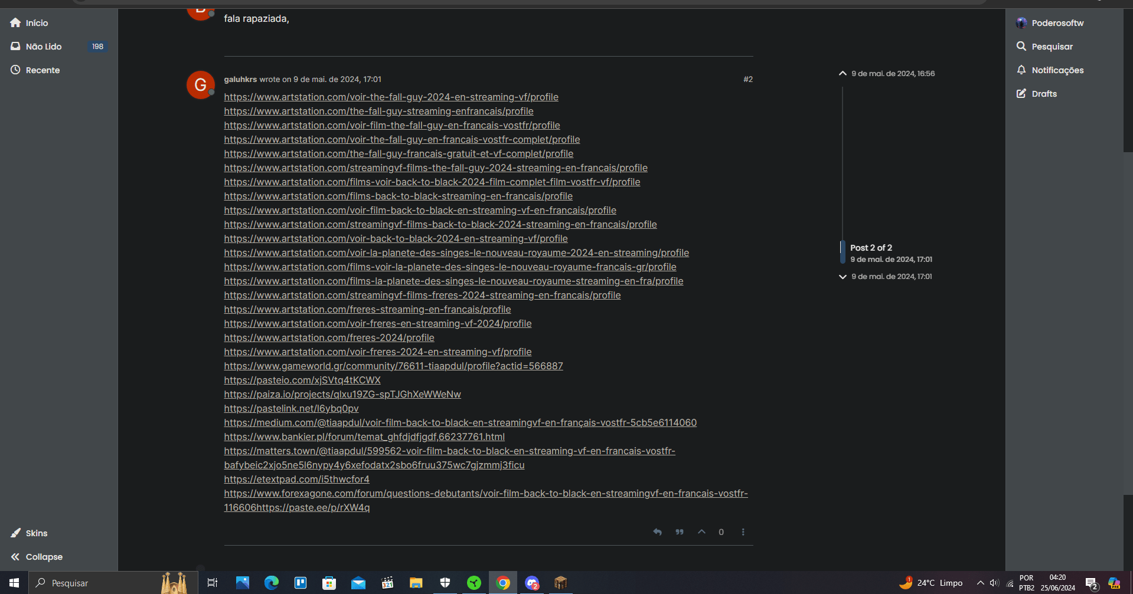Open File Explorer from the taskbar

[x=416, y=583]
